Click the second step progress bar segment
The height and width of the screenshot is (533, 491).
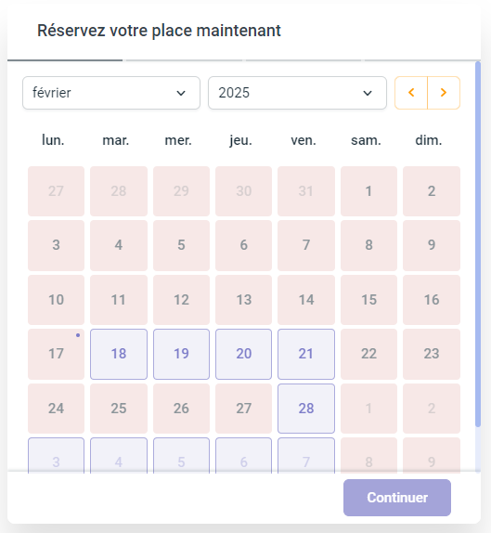tap(184, 60)
